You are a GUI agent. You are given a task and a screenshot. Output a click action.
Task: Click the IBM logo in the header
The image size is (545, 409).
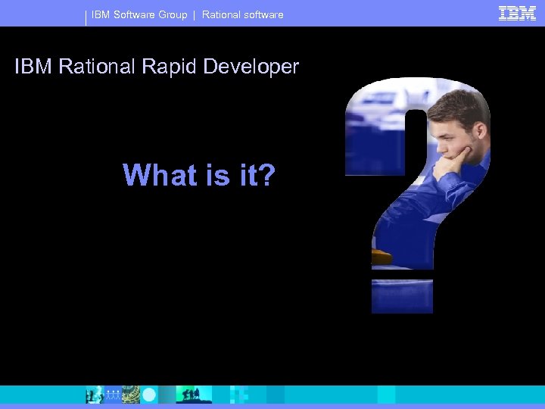[x=517, y=14]
